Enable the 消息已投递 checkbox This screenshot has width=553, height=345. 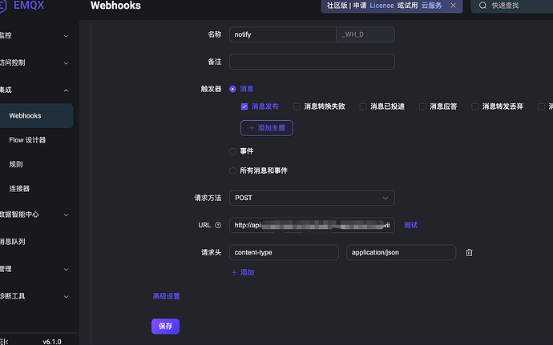point(363,106)
